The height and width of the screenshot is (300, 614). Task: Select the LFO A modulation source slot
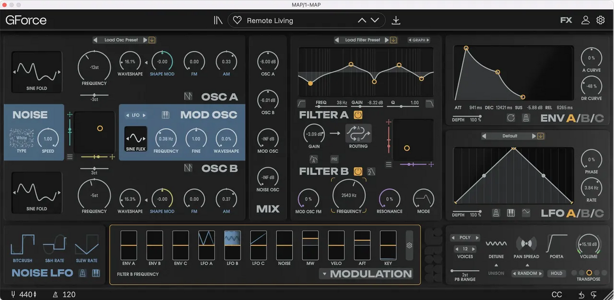(207, 245)
